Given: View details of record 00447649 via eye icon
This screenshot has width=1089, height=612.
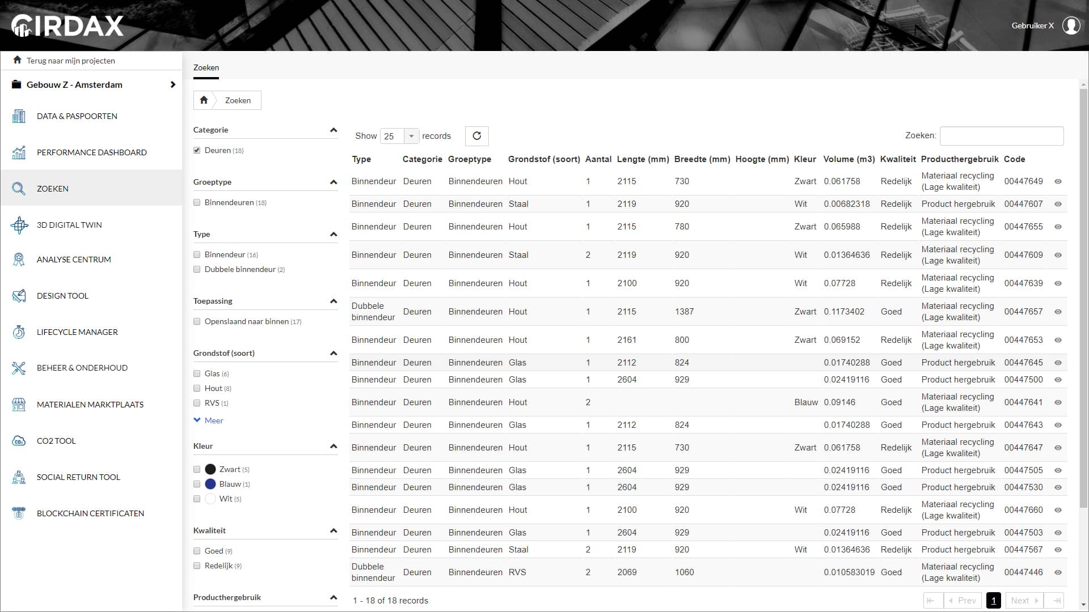Looking at the screenshot, I should coord(1058,181).
